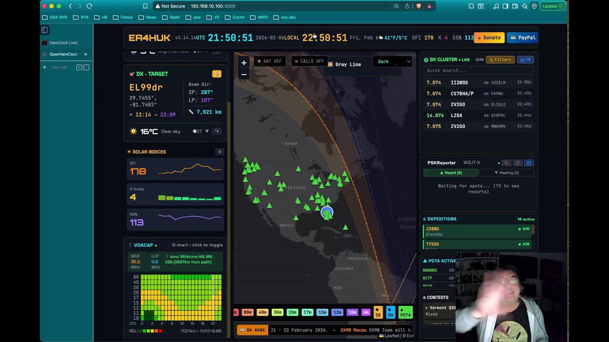
Task: Select the CS7BHA/P spot row
Action: click(x=478, y=94)
